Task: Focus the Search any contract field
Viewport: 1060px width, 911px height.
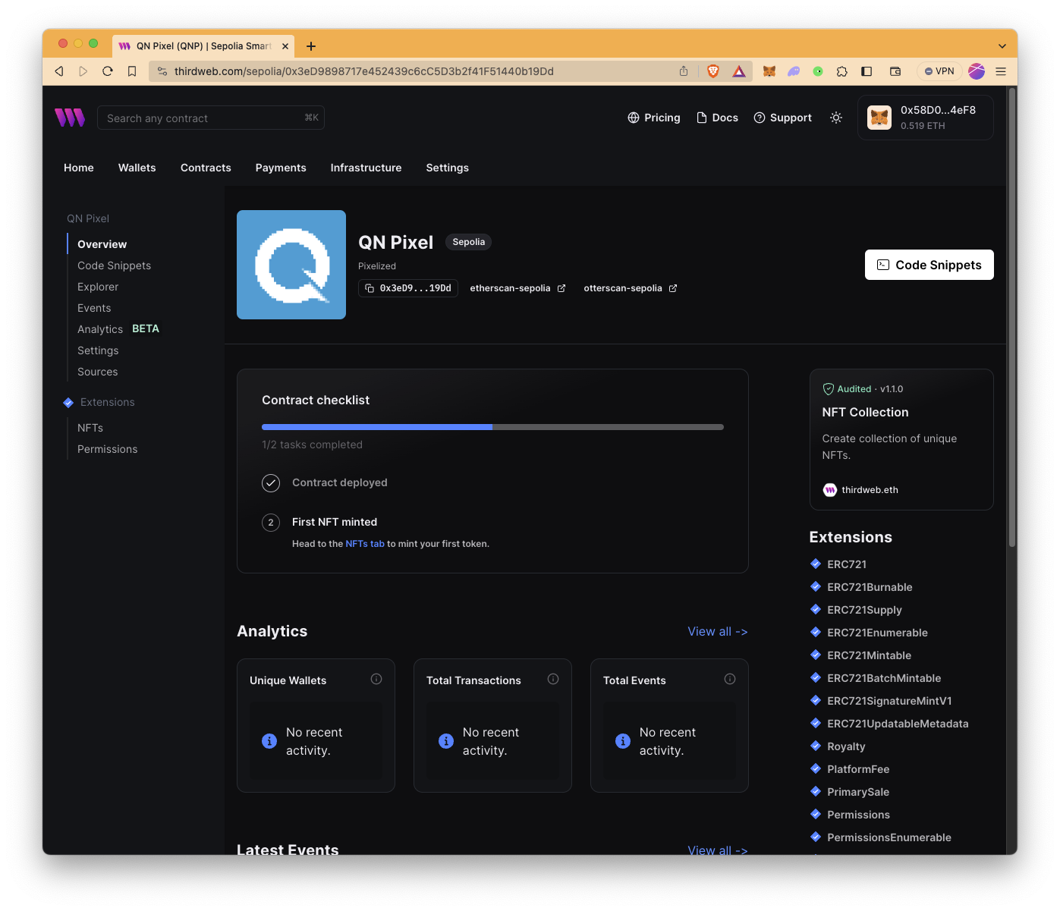Action: tap(211, 118)
